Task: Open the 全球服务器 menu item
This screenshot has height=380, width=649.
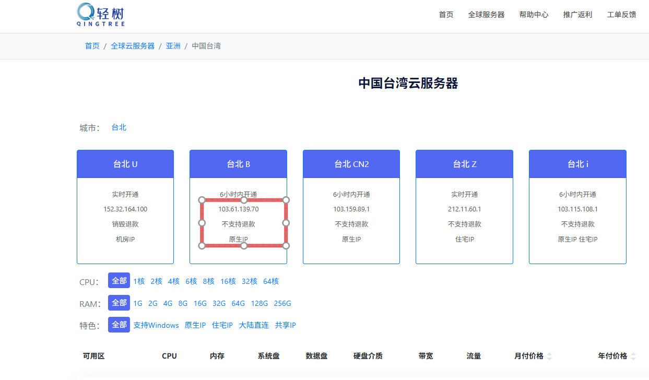Action: [486, 15]
